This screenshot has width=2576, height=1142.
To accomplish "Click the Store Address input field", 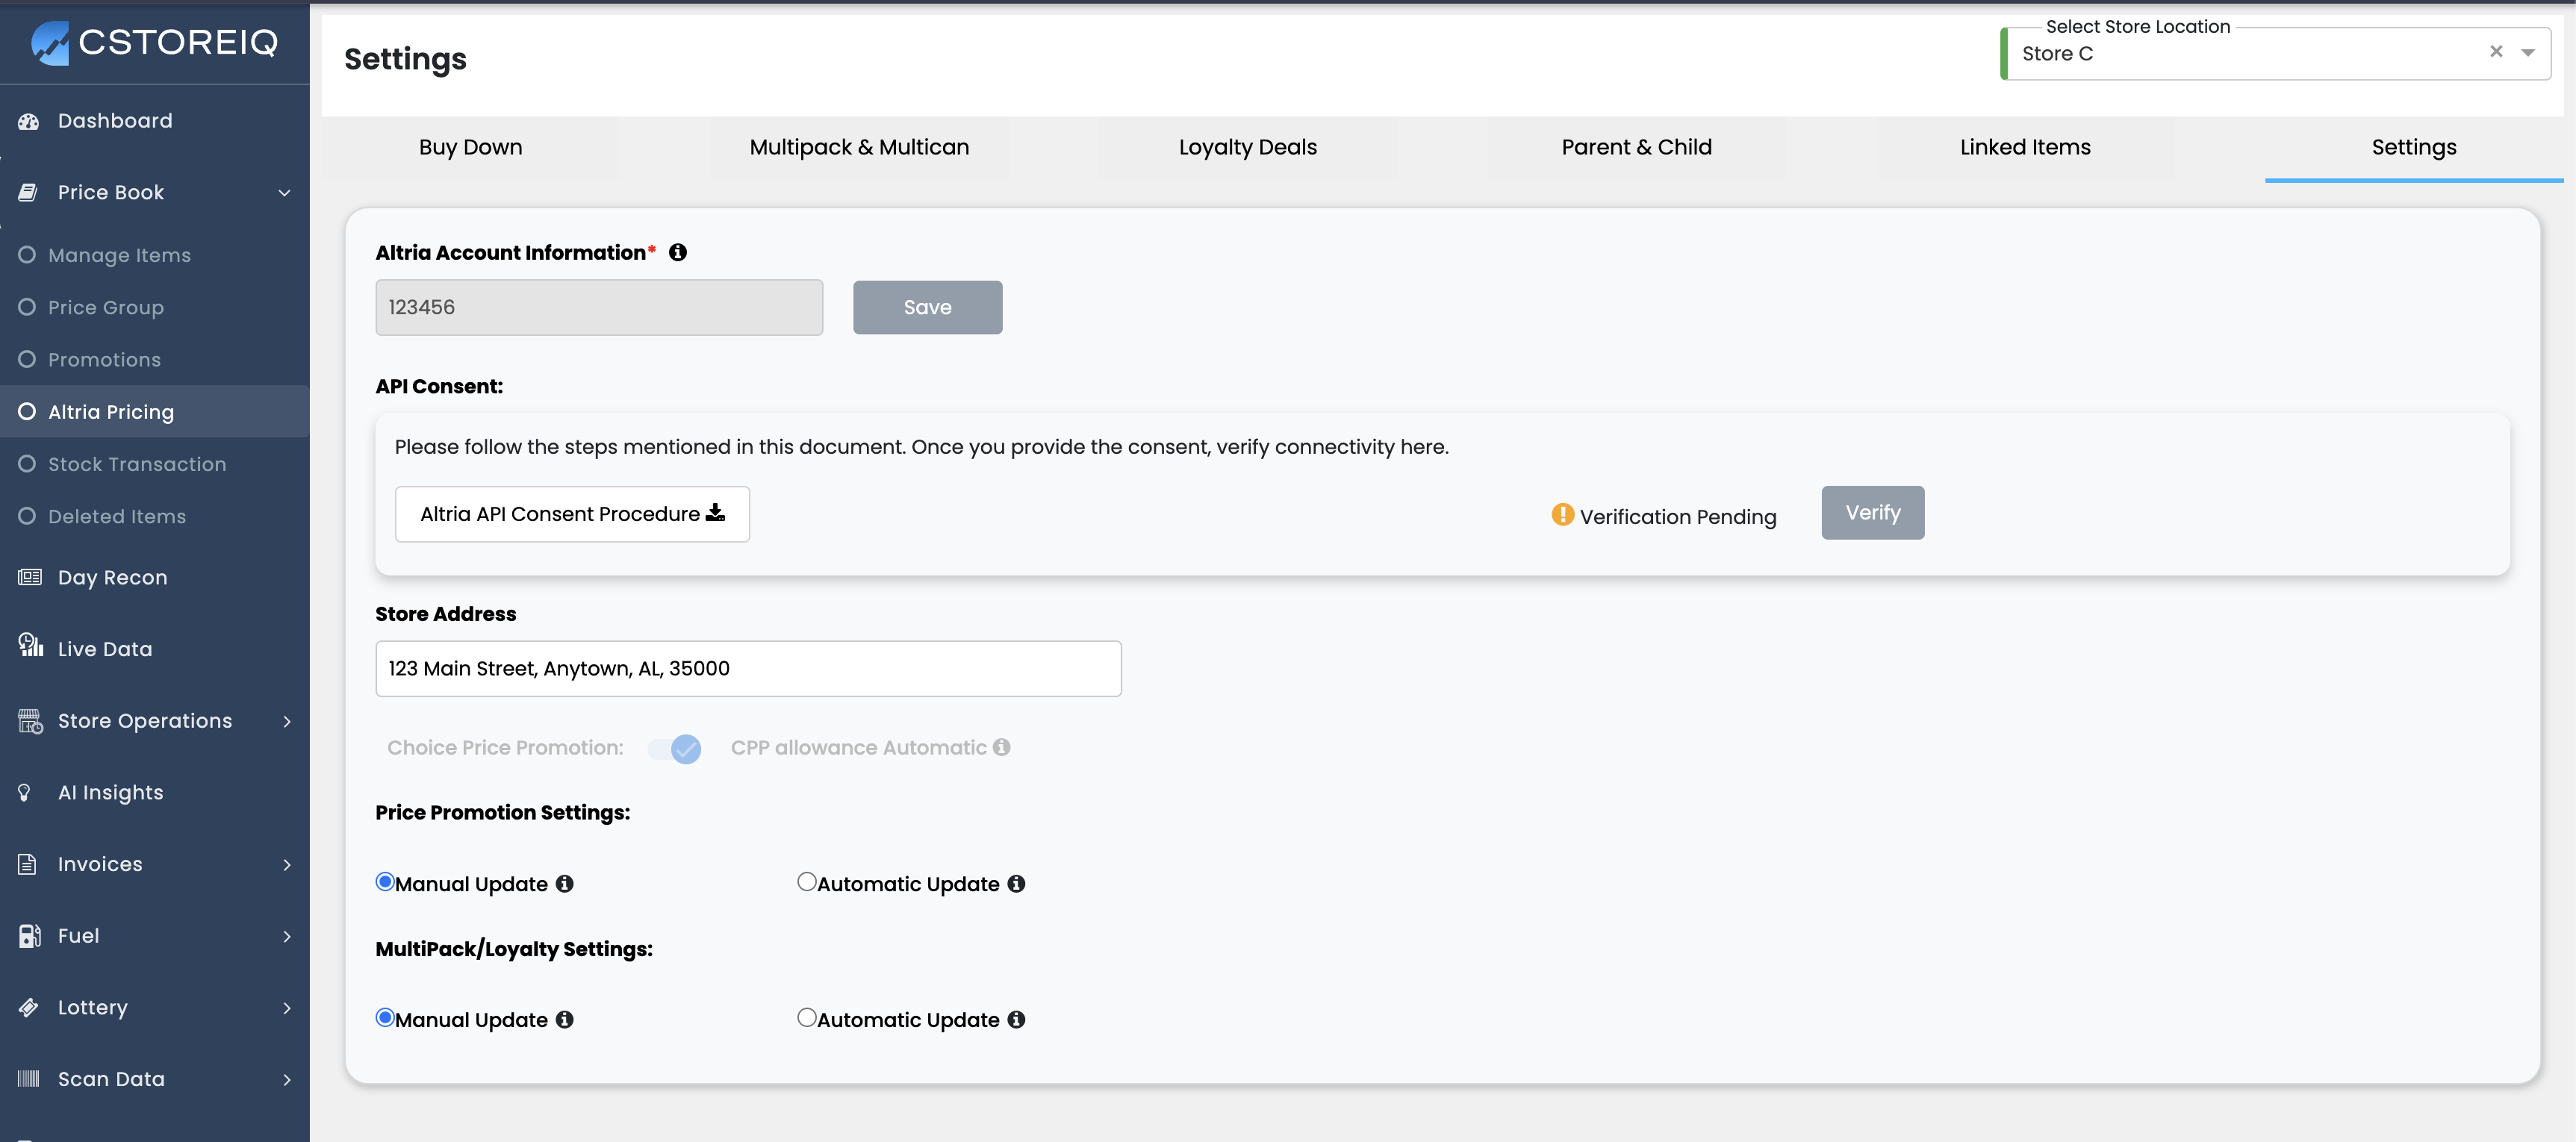I will [748, 668].
